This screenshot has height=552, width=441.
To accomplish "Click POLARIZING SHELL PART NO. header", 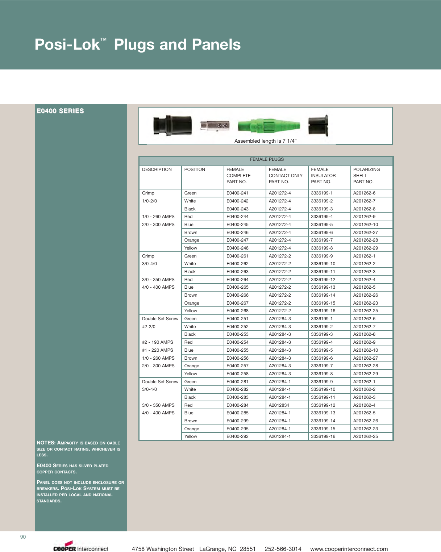I will 367,176.
